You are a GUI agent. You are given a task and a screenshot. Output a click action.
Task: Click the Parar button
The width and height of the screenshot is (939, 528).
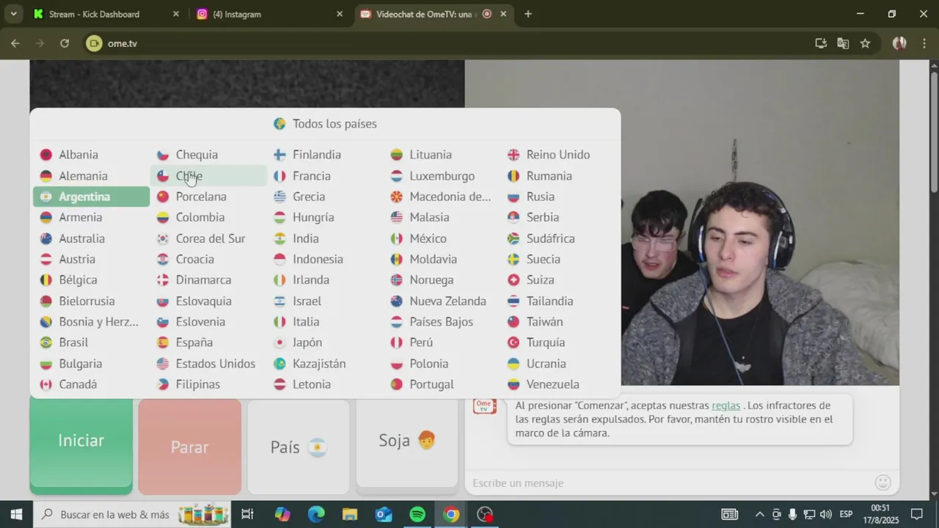190,447
